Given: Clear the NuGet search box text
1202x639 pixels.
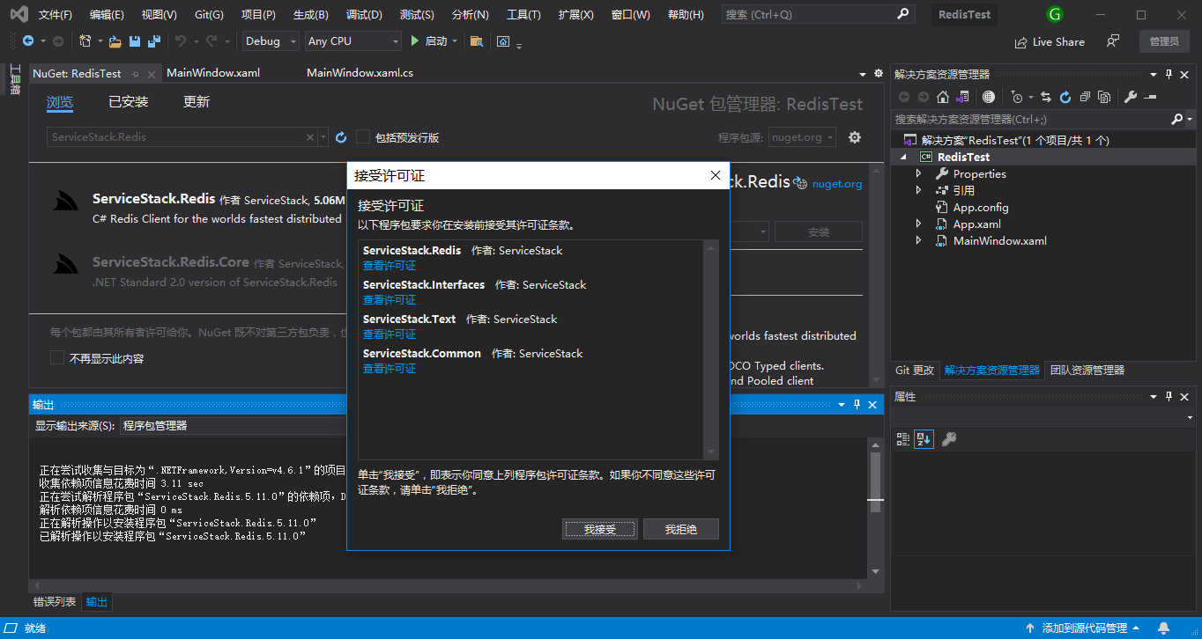Looking at the screenshot, I should [x=310, y=137].
